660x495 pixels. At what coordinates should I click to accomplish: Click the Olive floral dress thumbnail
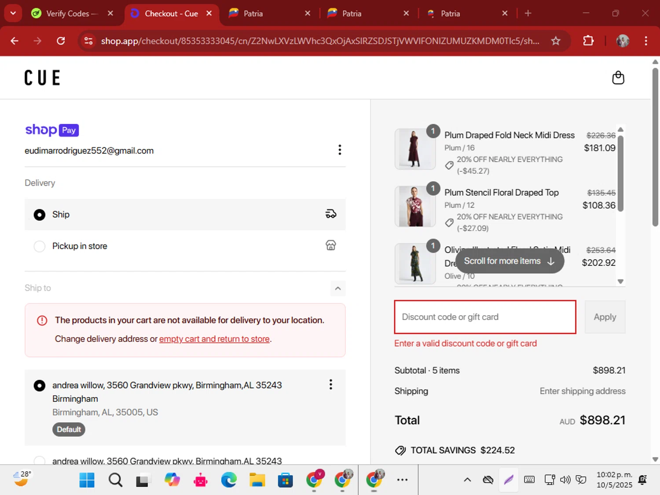point(415,264)
